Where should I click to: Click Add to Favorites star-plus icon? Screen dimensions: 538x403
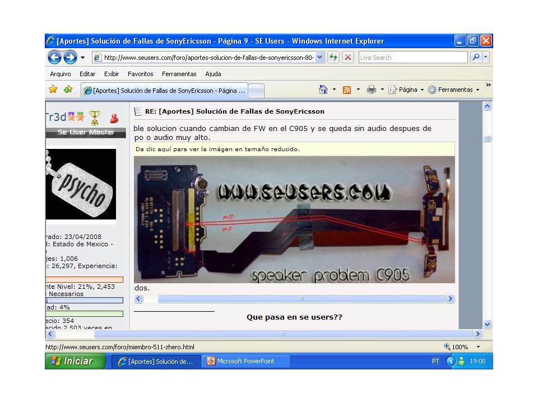(x=68, y=89)
